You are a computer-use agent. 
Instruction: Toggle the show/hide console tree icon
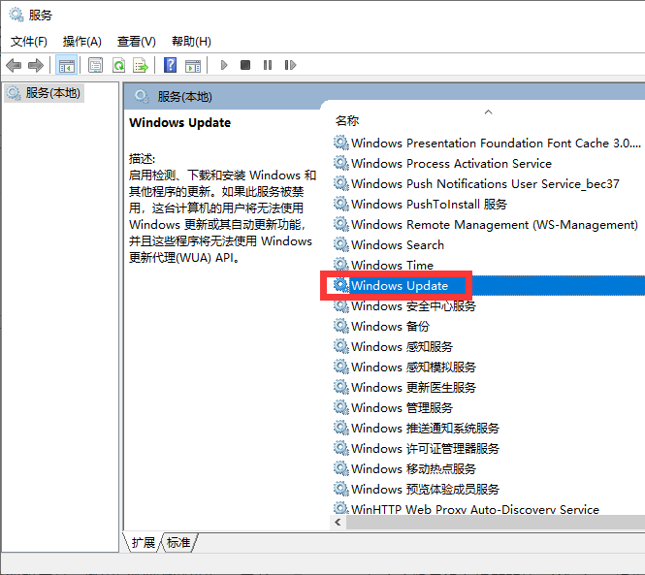point(67,65)
